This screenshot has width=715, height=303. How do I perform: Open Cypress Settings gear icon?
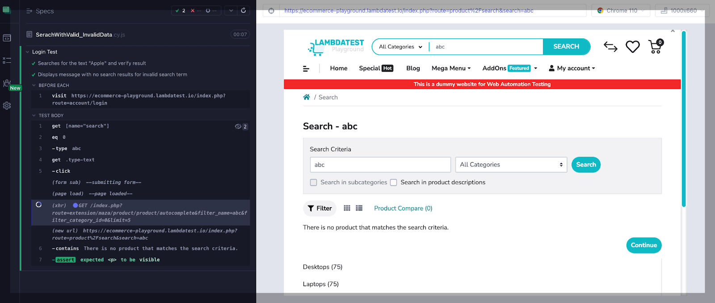[7, 106]
